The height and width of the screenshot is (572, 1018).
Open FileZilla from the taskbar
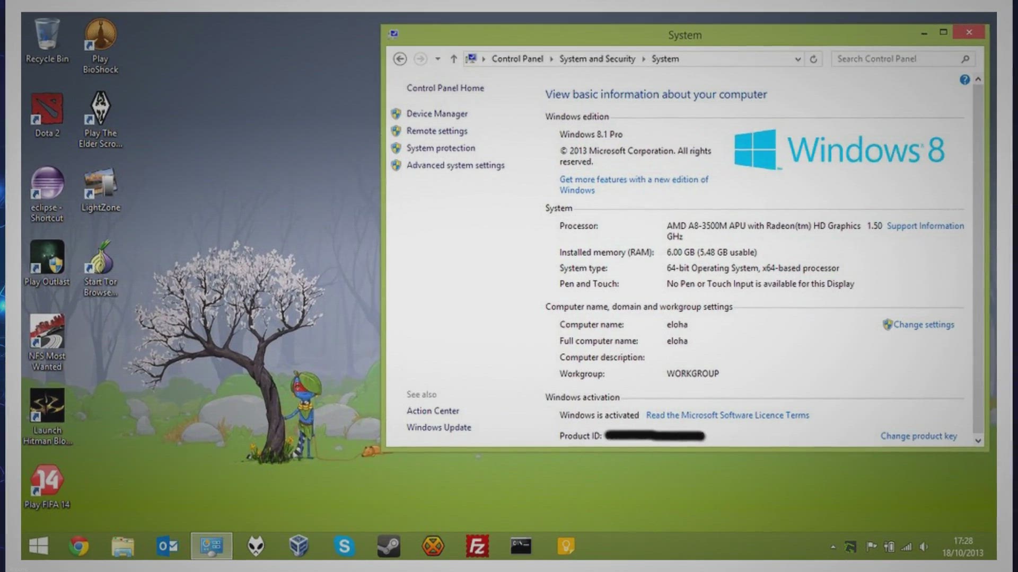(x=477, y=546)
